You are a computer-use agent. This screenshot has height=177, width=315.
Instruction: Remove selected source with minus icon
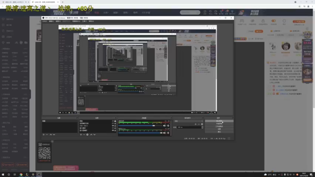point(84,135)
